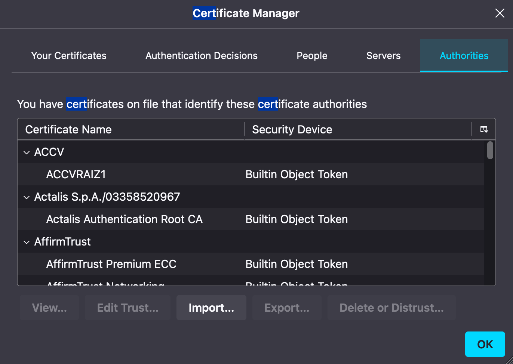Click the Authorities tab

(x=464, y=56)
